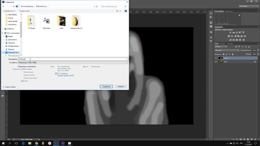Open Edge browser from the taskbar

(23, 143)
